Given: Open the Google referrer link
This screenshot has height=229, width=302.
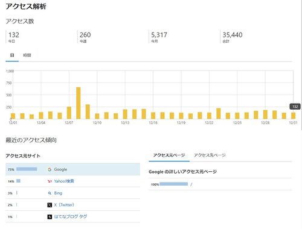Looking at the screenshot, I should click(x=60, y=169).
